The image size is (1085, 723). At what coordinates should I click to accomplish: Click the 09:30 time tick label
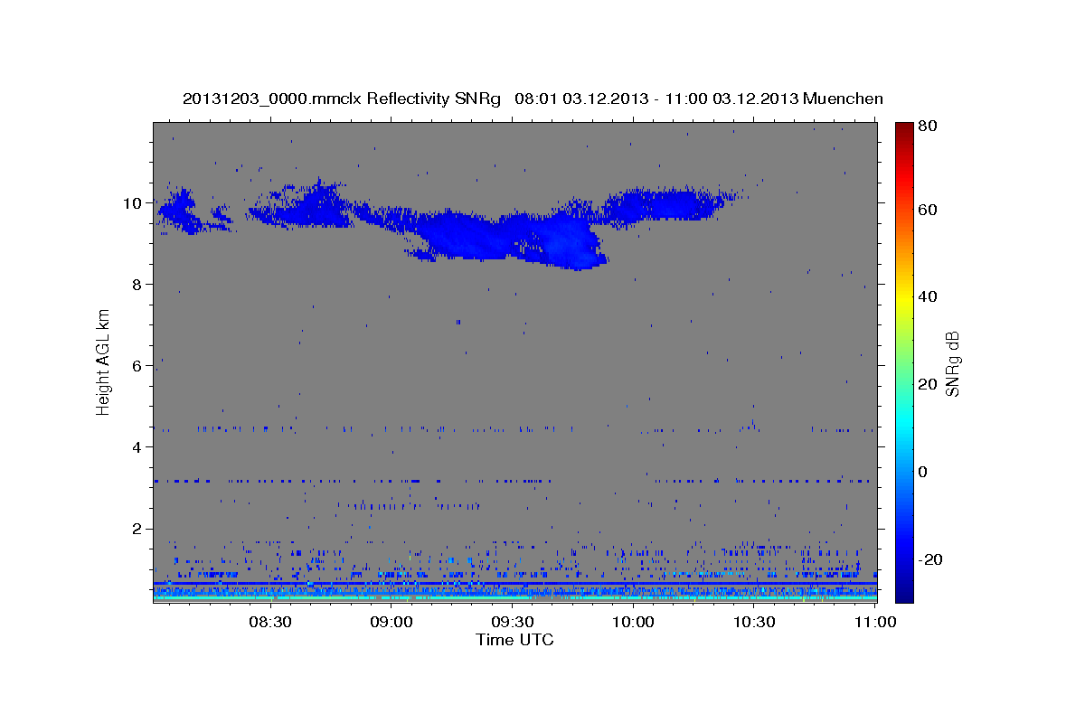[512, 622]
